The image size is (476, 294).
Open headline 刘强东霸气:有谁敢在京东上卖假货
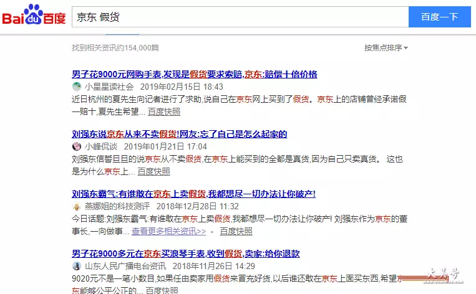click(x=193, y=194)
